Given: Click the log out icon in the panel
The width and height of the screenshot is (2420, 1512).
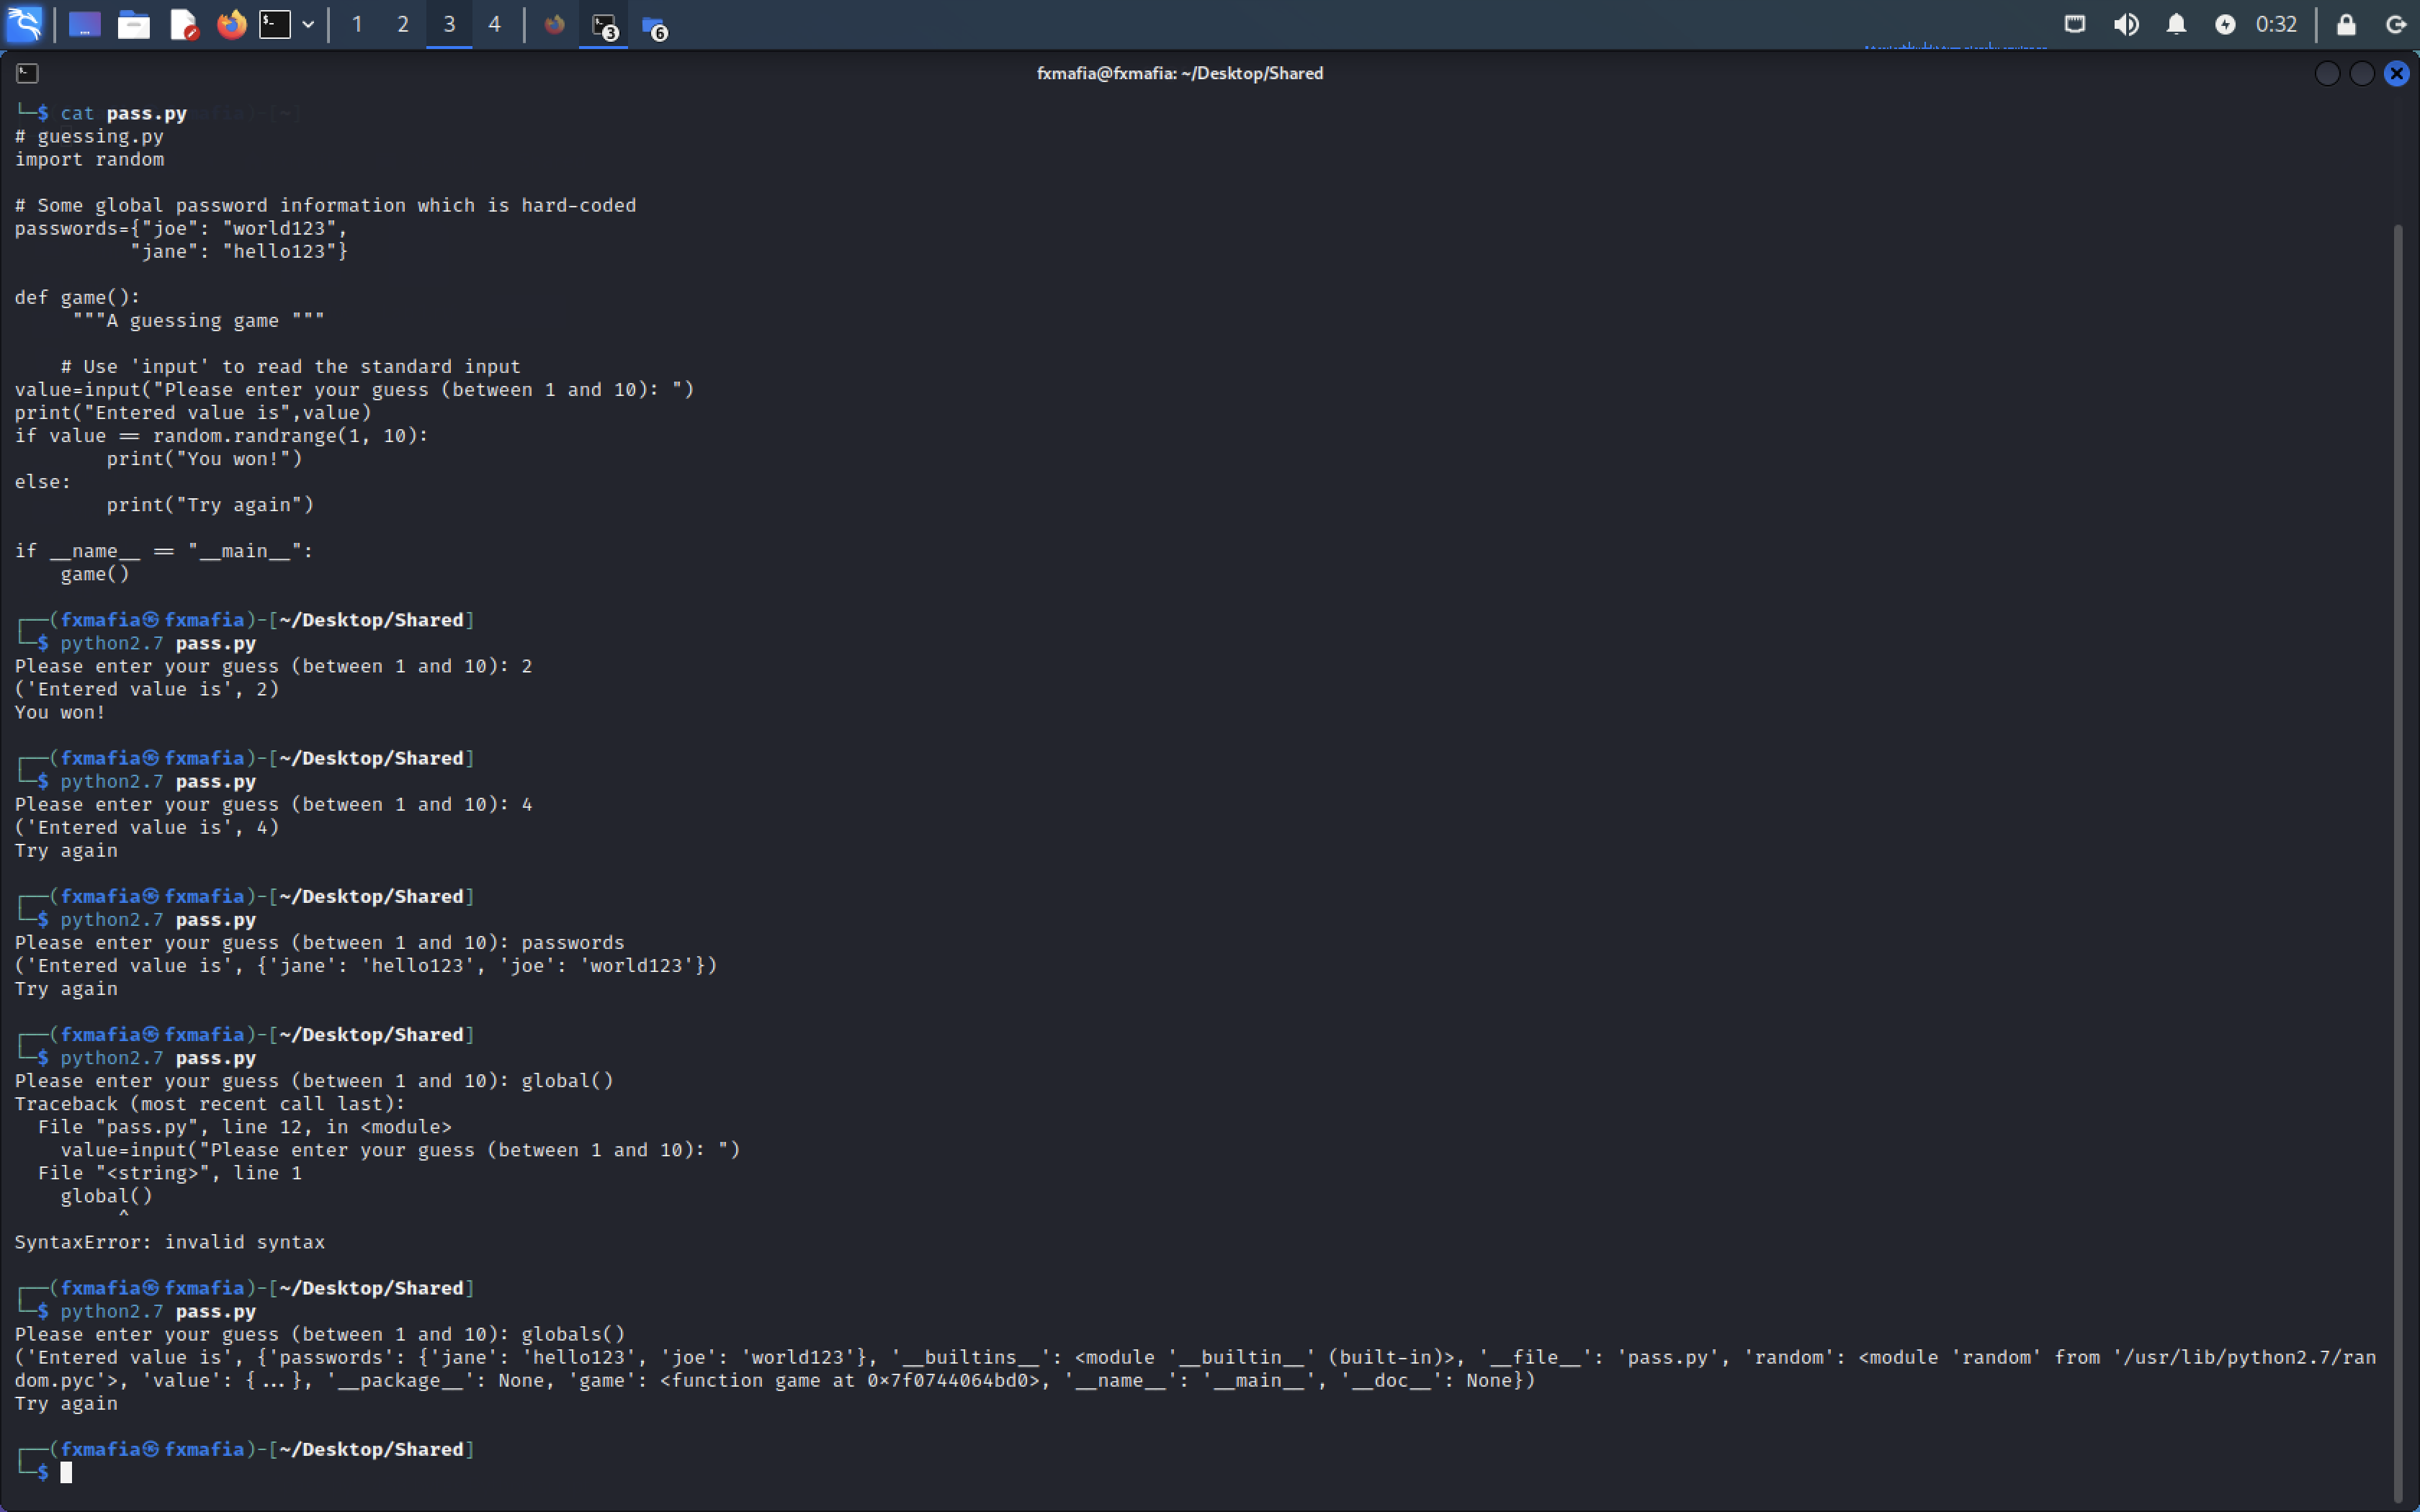Looking at the screenshot, I should (x=2396, y=24).
